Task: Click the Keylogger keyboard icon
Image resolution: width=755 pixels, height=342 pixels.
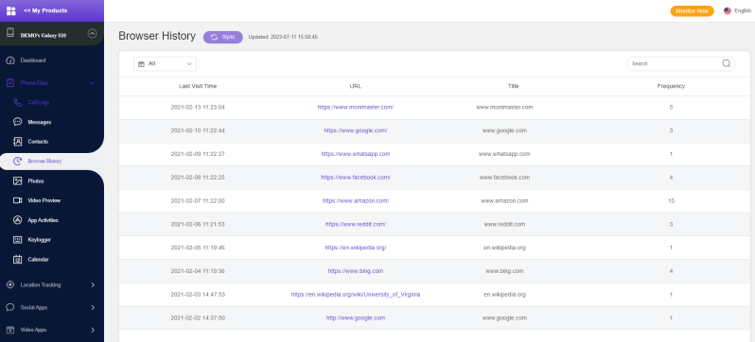Action: [17, 240]
